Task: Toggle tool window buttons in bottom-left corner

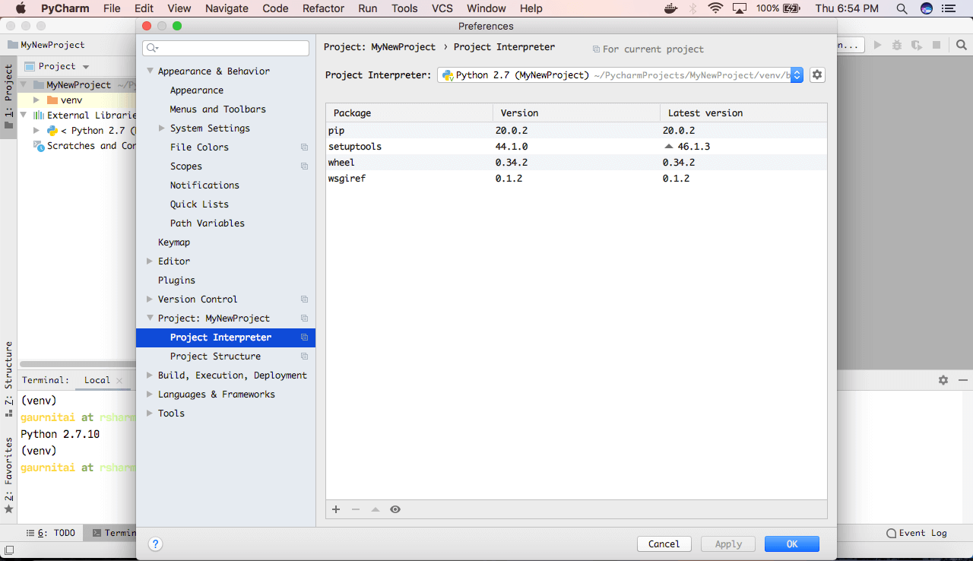Action: coord(8,550)
